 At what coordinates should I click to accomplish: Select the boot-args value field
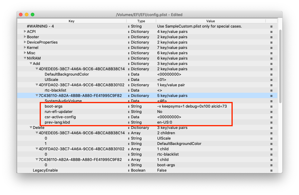tap(192, 106)
